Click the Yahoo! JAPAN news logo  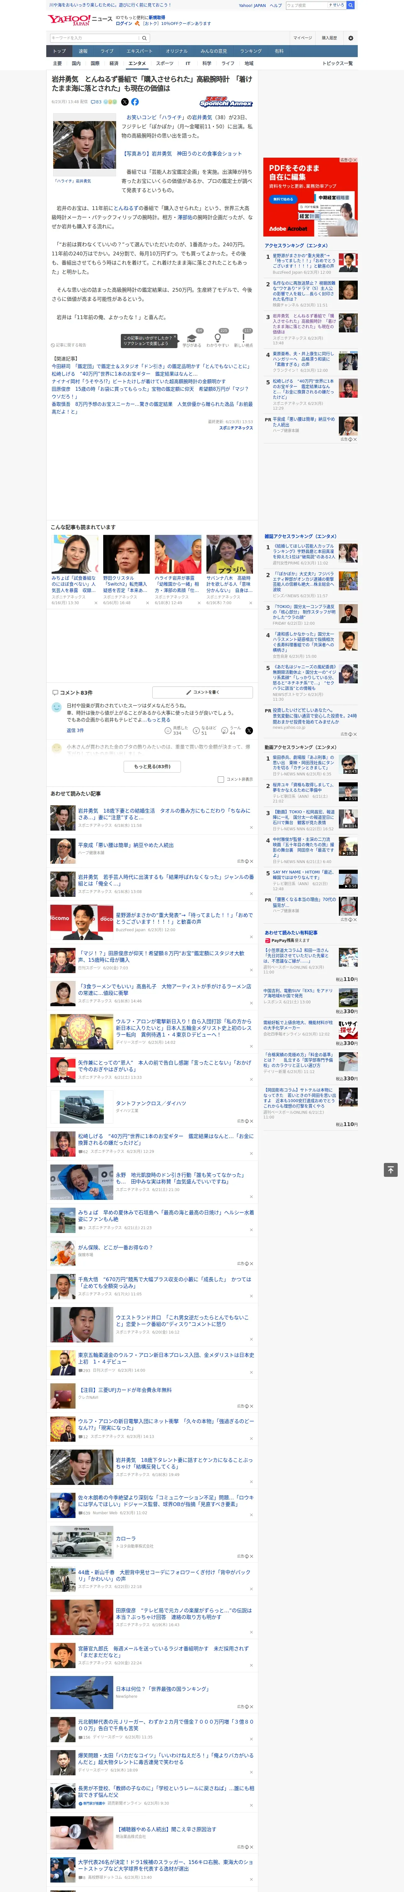click(x=81, y=20)
